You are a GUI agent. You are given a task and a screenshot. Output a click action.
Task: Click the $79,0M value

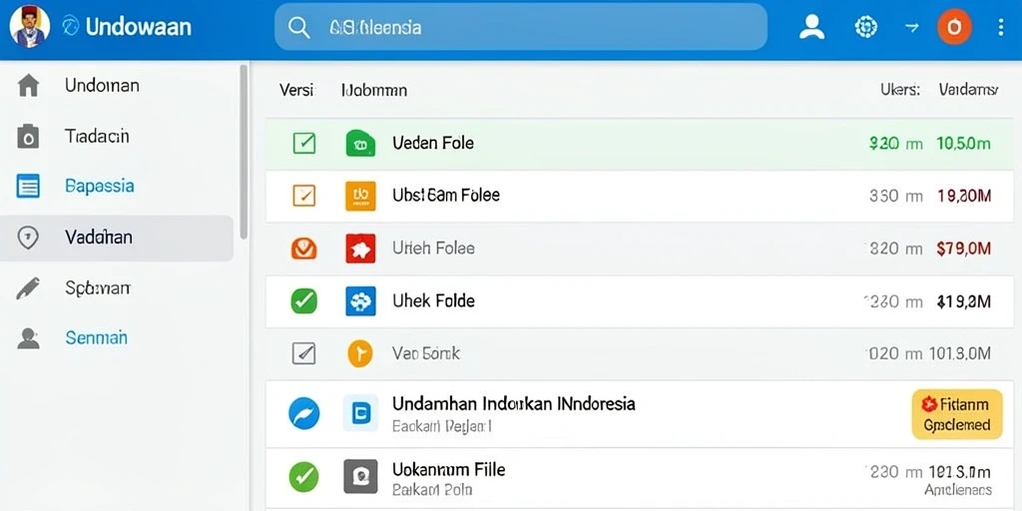pyautogui.click(x=963, y=249)
